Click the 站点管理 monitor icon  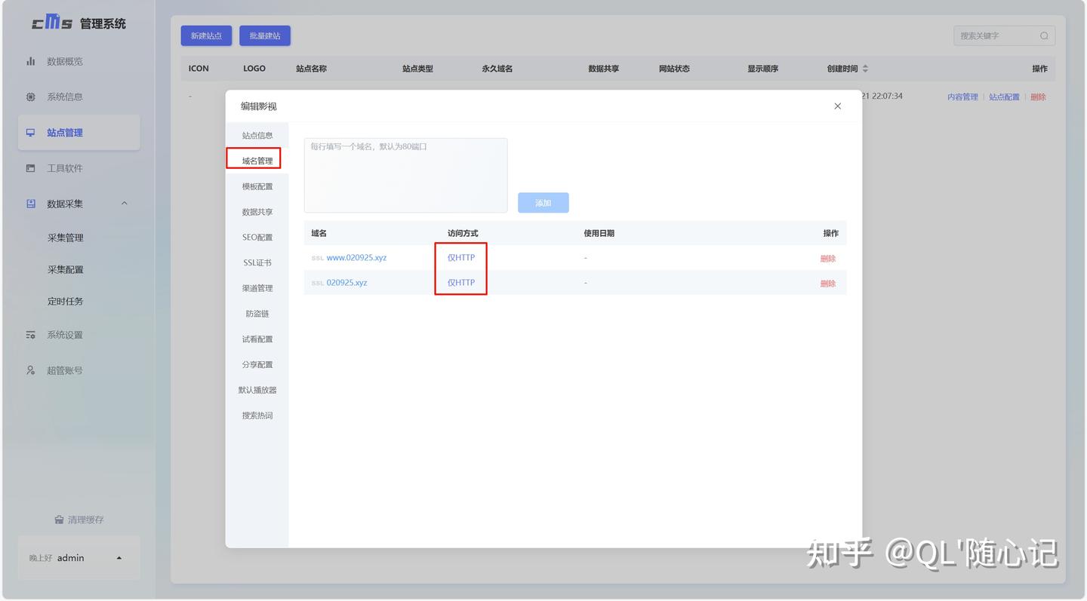31,133
